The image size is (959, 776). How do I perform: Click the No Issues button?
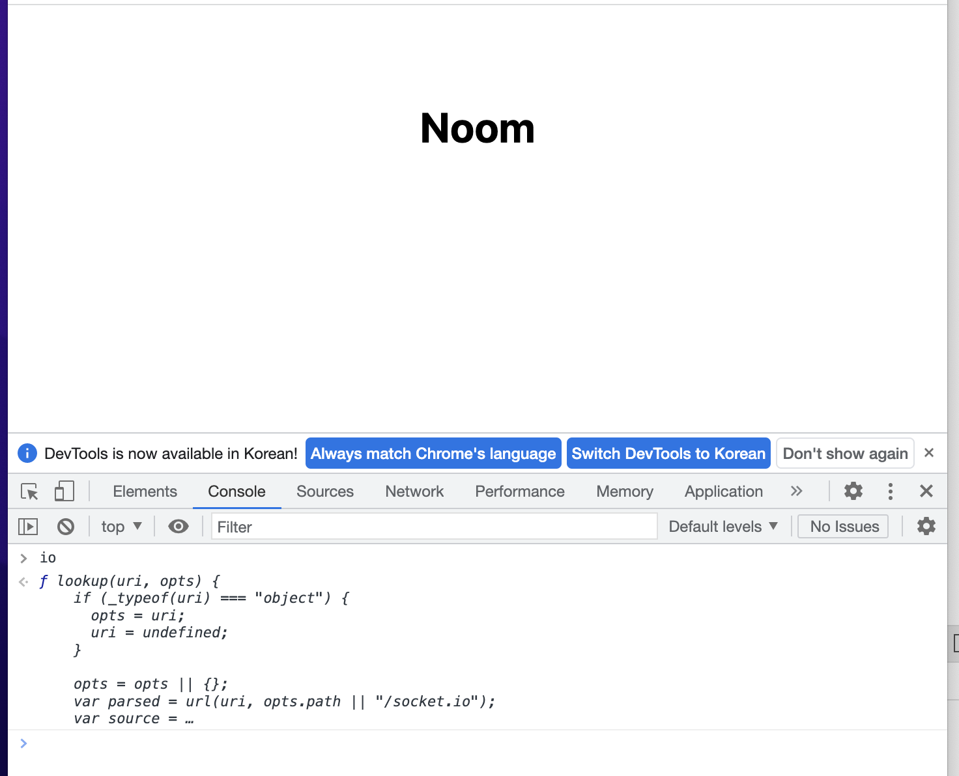844,527
